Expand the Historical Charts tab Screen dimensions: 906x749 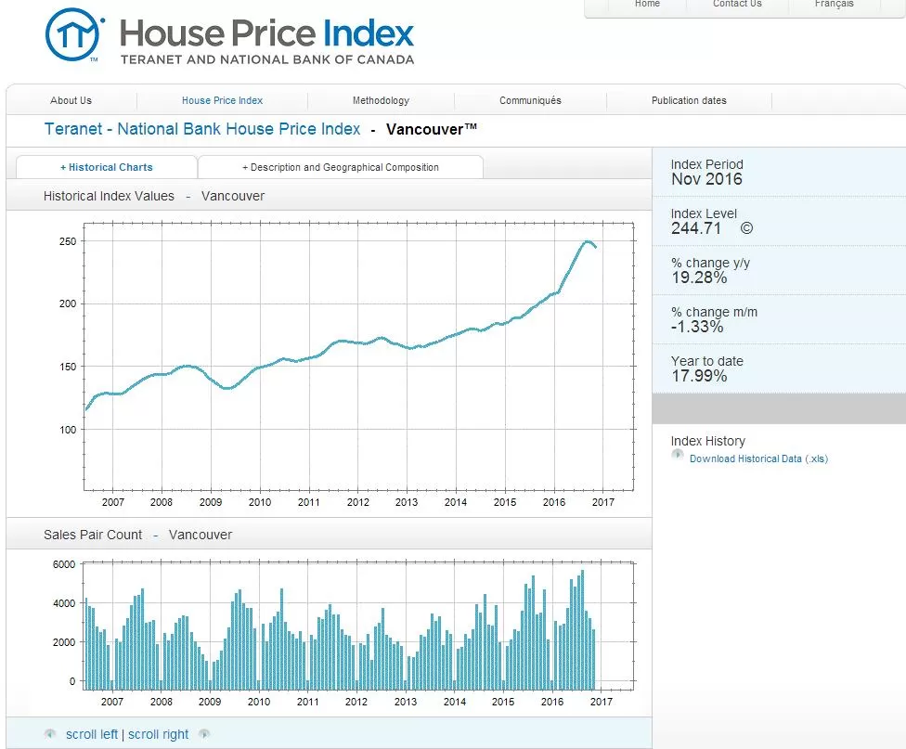click(107, 167)
